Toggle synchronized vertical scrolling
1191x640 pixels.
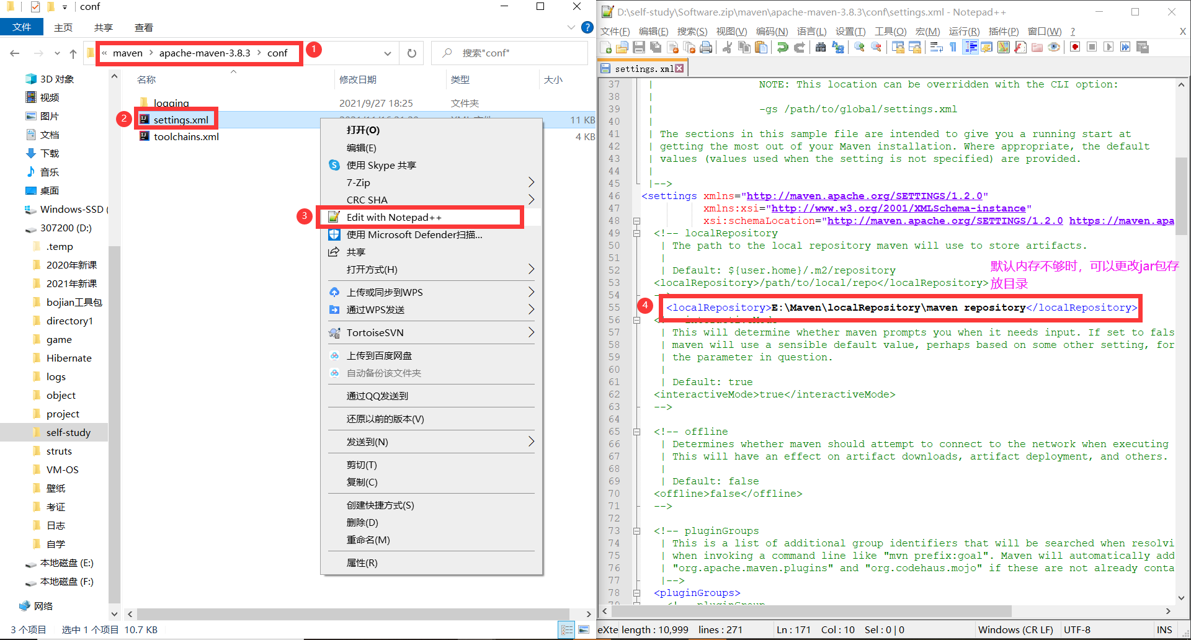[x=898, y=48]
